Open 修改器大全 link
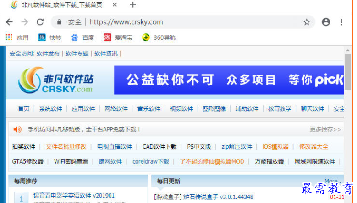This screenshot has width=357, height=203. tap(314, 147)
